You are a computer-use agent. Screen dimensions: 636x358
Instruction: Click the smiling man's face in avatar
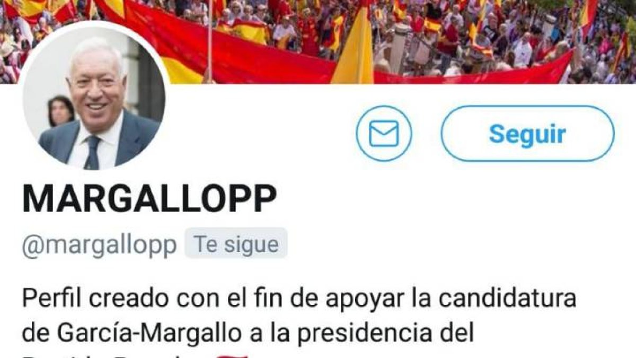point(97,88)
